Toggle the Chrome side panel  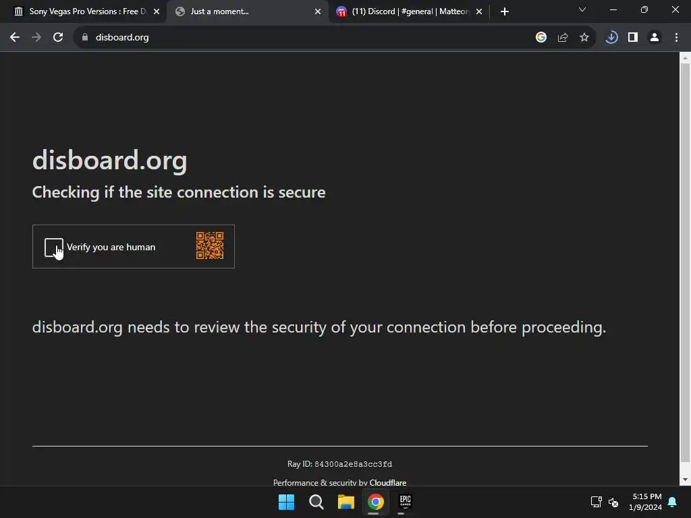click(633, 38)
